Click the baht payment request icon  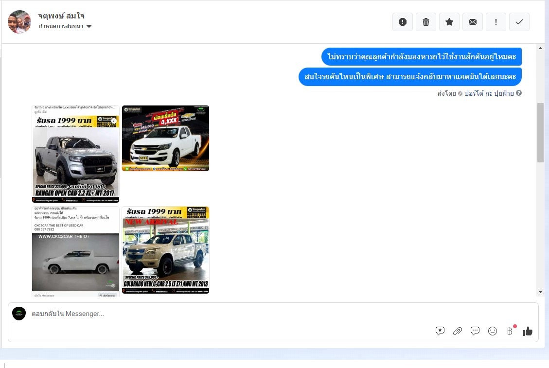tap(510, 331)
